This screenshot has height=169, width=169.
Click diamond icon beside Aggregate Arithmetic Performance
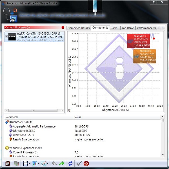tap(11, 126)
